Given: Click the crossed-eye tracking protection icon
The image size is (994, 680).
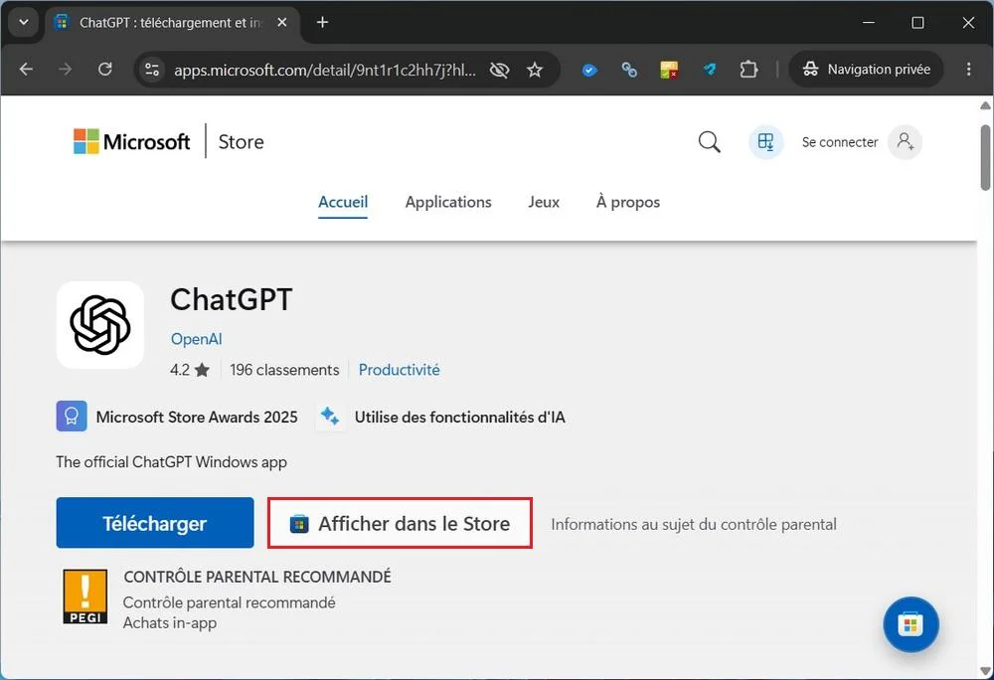Looking at the screenshot, I should pyautogui.click(x=500, y=69).
